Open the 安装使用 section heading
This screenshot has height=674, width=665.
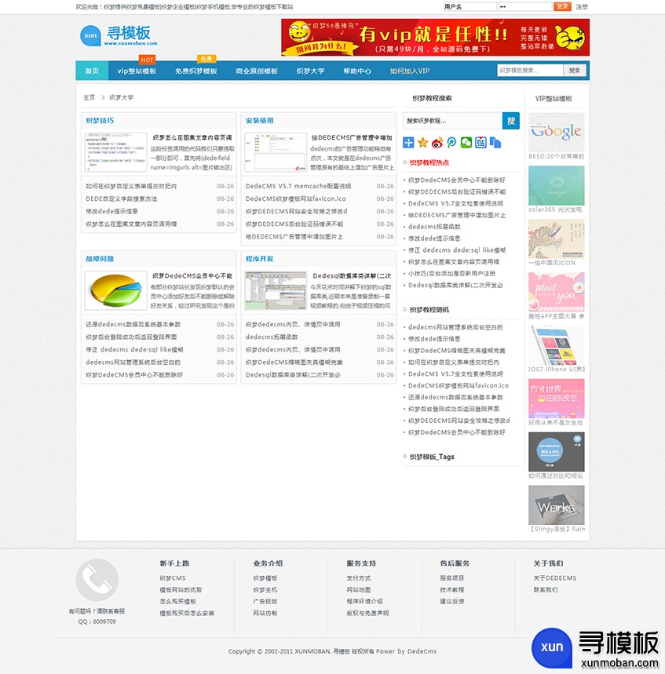[259, 121]
